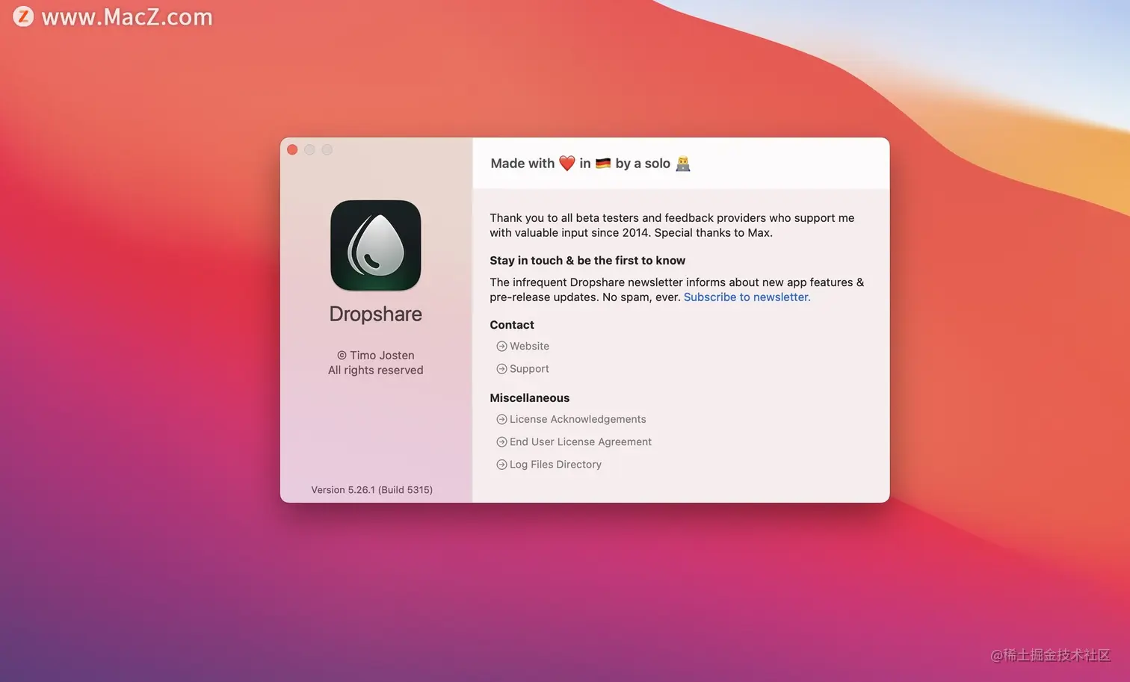
Task: Click the red heart emoji in the header
Action: [x=567, y=164]
